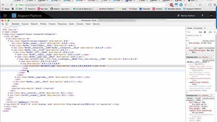The image size is (217, 122).
Task: Open the Chrome main menu icon
Action: click(215, 5)
